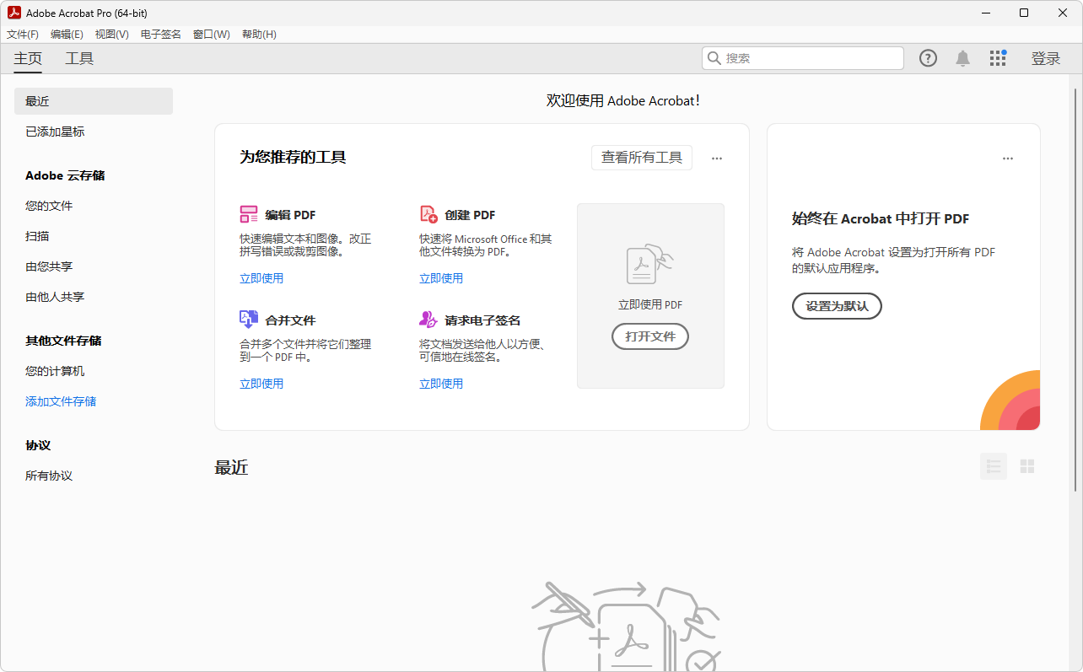This screenshot has width=1083, height=672.
Task: Expand options menu for recommended tools card
Action: coord(717,159)
